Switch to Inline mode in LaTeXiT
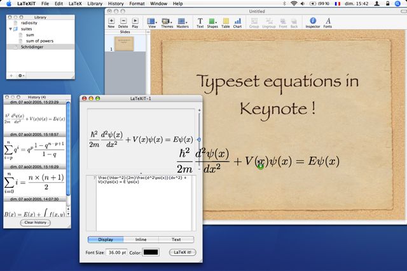The image size is (407, 271). click(x=141, y=239)
